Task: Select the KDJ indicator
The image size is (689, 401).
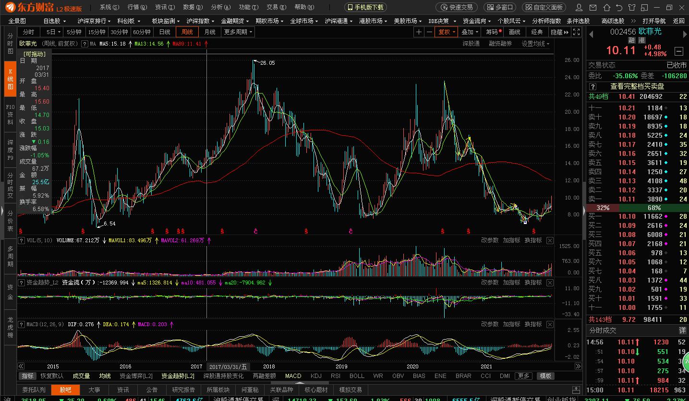Action: [316, 376]
